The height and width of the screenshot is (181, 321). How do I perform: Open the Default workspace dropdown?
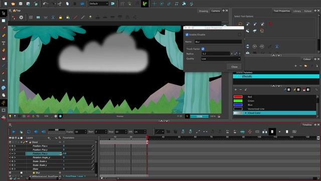point(98,4)
